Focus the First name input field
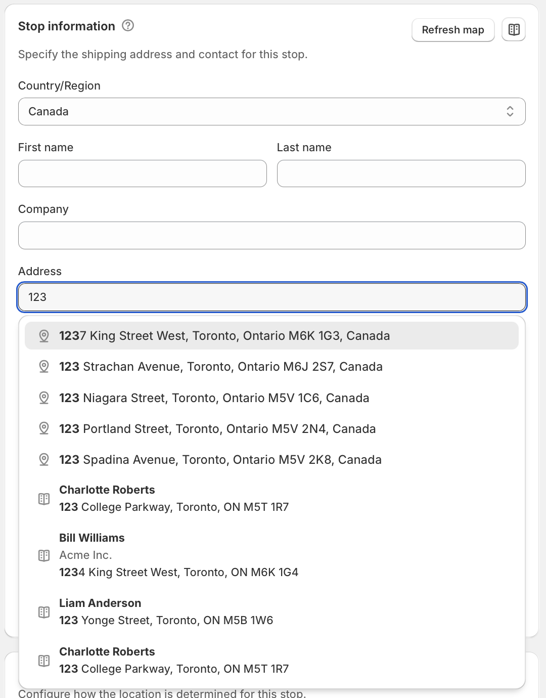 (x=143, y=173)
